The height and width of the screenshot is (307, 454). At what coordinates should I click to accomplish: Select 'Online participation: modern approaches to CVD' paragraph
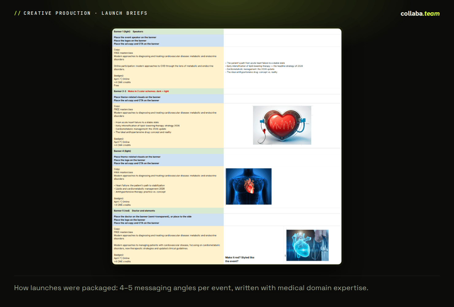pos(164,68)
